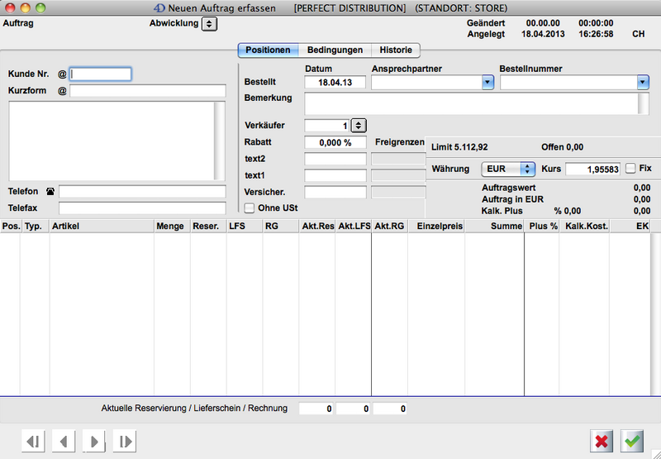This screenshot has height=459, width=661.
Task: Go to next record arrow
Action: [94, 442]
